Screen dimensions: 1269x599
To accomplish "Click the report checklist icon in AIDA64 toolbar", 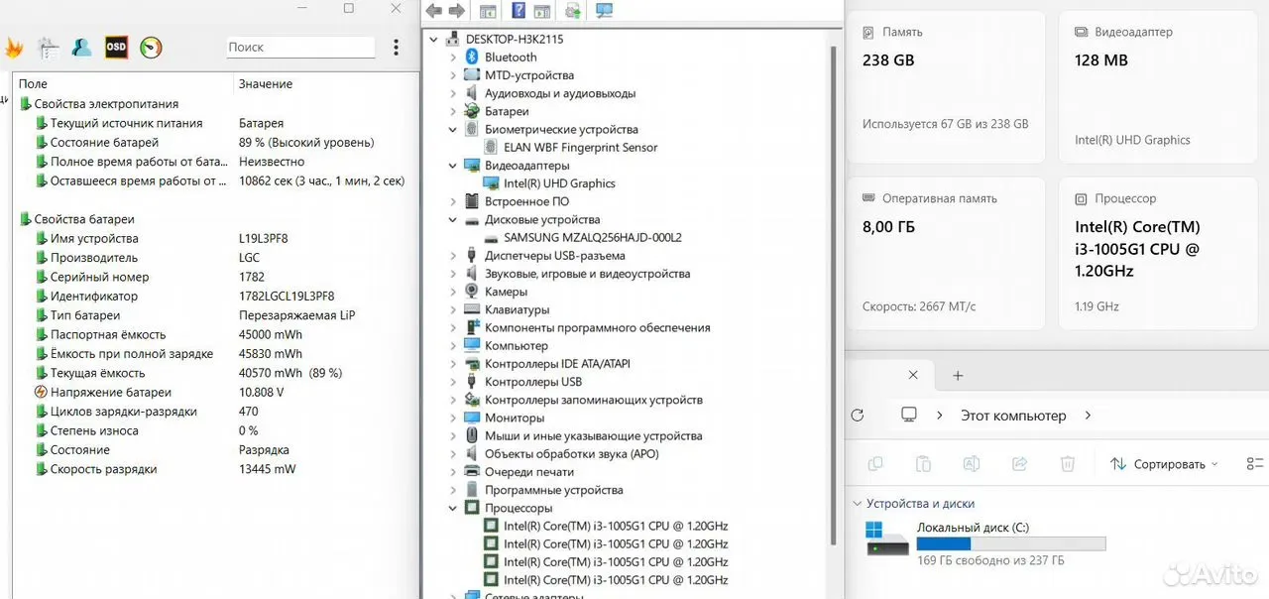I will 48,47.
